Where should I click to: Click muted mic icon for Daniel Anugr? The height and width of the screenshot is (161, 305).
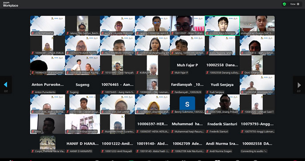67,112
